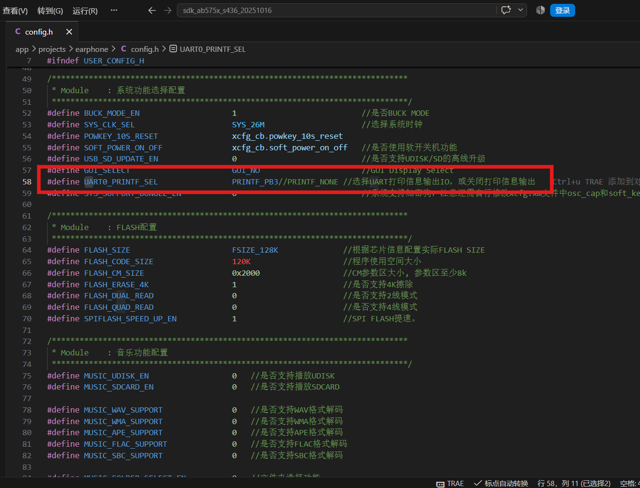Viewport: 640px width, 488px height.
Task: Click TRAE keyboard status bar item
Action: pyautogui.click(x=450, y=483)
